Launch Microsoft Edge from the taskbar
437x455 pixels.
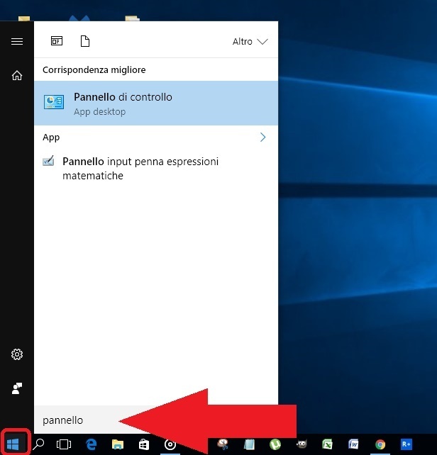click(x=92, y=444)
